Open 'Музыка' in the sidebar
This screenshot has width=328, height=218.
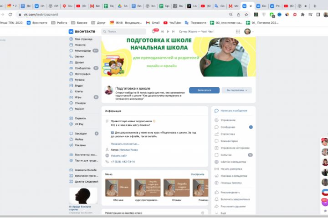click(x=77, y=80)
